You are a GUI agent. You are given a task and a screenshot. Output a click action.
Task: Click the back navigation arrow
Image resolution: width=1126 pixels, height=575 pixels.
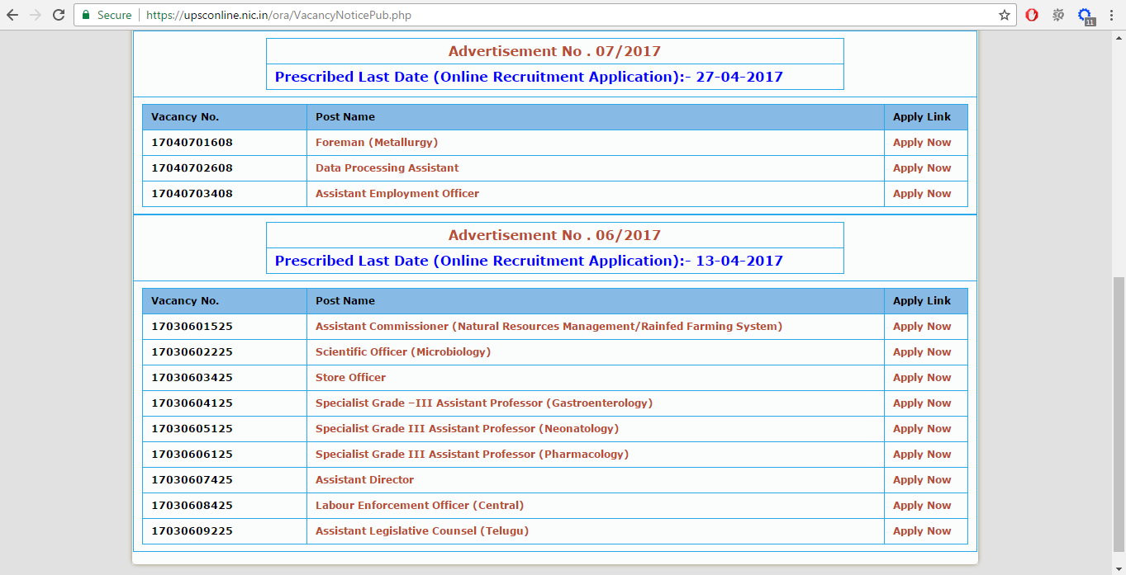11,14
